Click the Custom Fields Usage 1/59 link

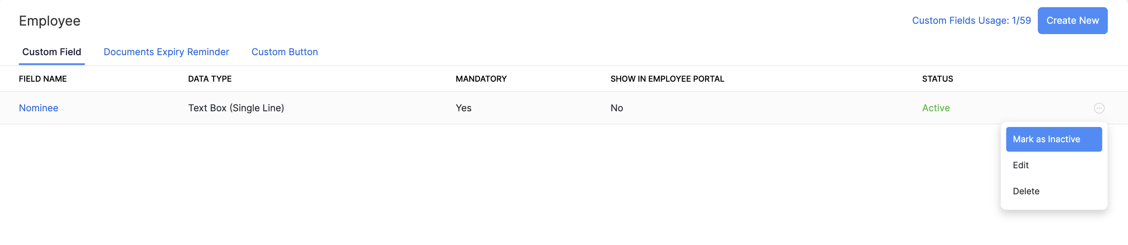tap(971, 21)
